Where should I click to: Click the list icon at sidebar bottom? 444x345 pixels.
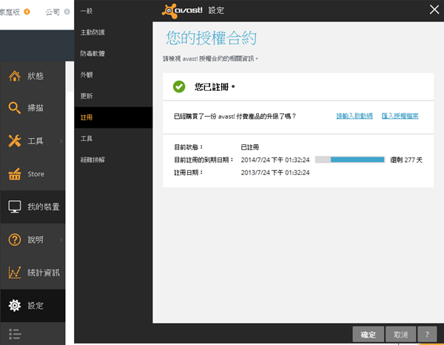[15, 334]
